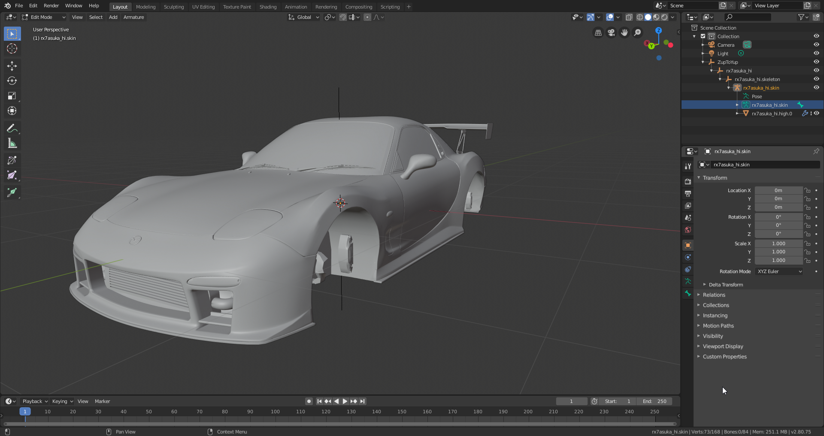This screenshot has width=824, height=436.
Task: Toggle X-ray display in viewport header
Action: coord(629,17)
